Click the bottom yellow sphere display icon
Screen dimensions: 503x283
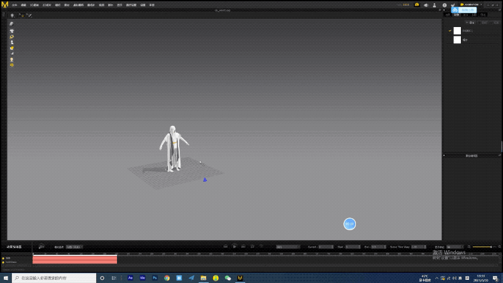click(11, 65)
